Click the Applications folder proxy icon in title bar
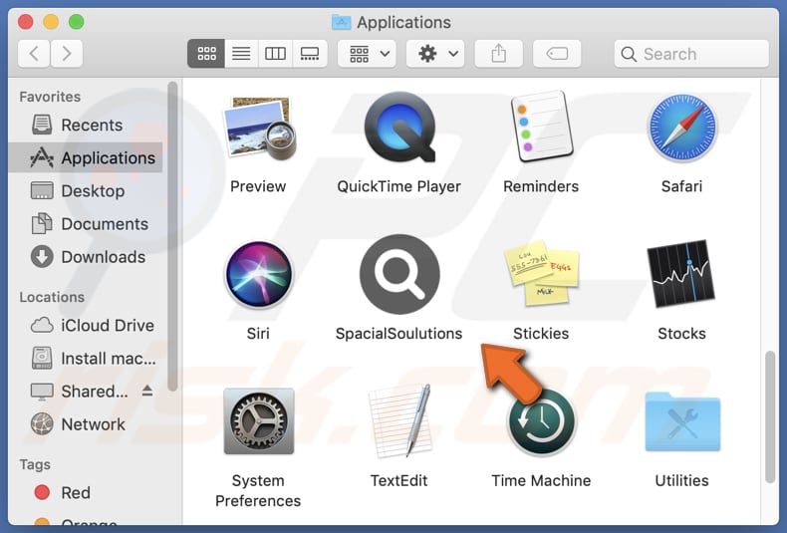This screenshot has width=787, height=533. tap(342, 22)
